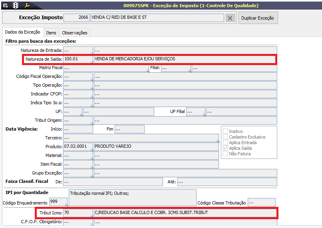Screen dimensions: 322x228
Task: Click the Indicador CFOP code field
Action: coord(78,94)
